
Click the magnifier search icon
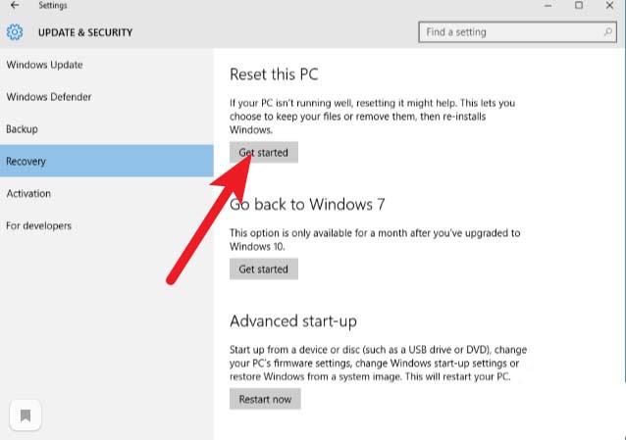point(608,32)
